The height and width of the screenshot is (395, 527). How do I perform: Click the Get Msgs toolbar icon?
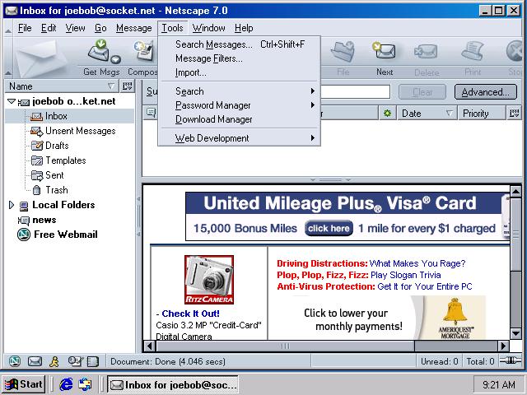point(100,51)
